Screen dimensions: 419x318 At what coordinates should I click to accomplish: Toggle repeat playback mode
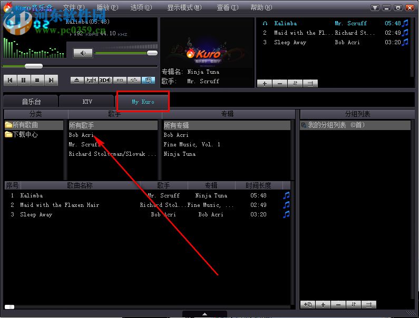pyautogui.click(x=134, y=80)
